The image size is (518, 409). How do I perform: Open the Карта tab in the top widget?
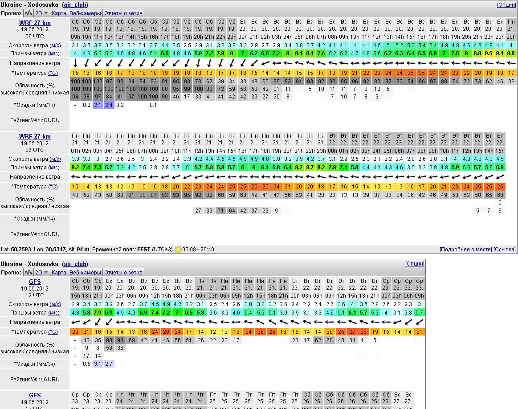[x=59, y=13]
